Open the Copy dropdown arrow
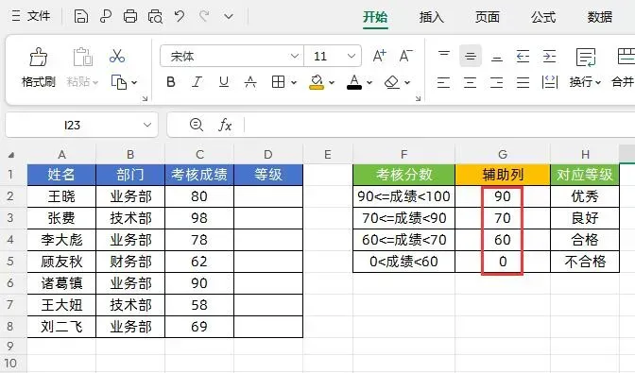This screenshot has width=635, height=373. coord(134,83)
